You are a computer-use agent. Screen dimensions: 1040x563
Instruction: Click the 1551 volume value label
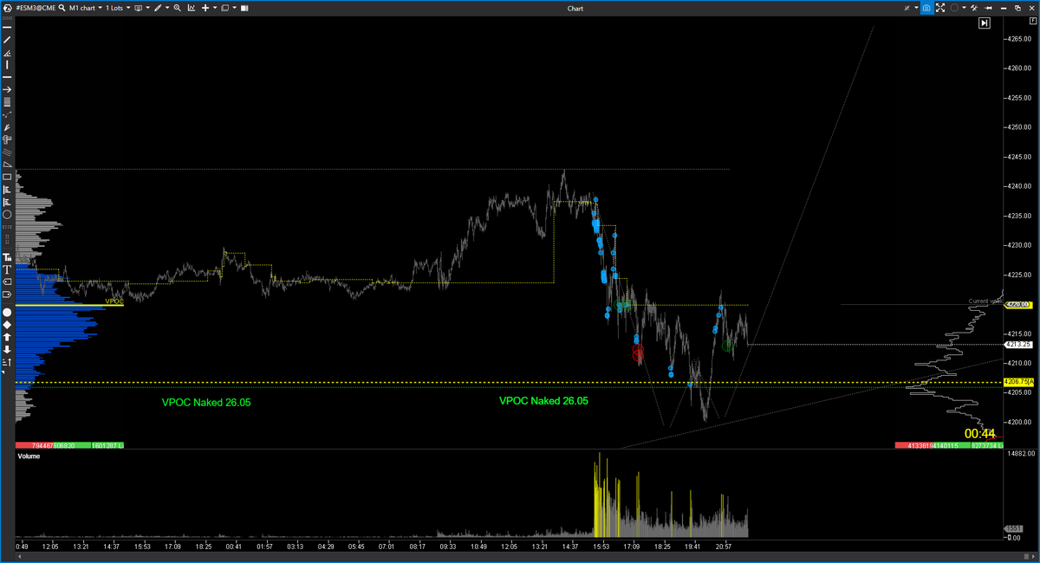point(1013,528)
